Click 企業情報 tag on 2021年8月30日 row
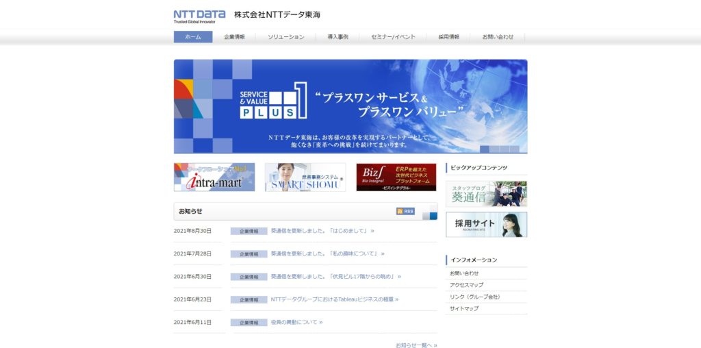Viewport: 701px width, 348px height. [249, 232]
